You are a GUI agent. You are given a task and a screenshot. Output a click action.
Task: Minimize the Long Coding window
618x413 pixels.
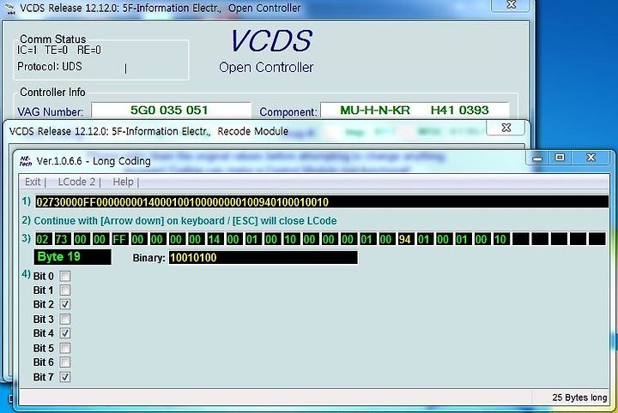(x=537, y=159)
